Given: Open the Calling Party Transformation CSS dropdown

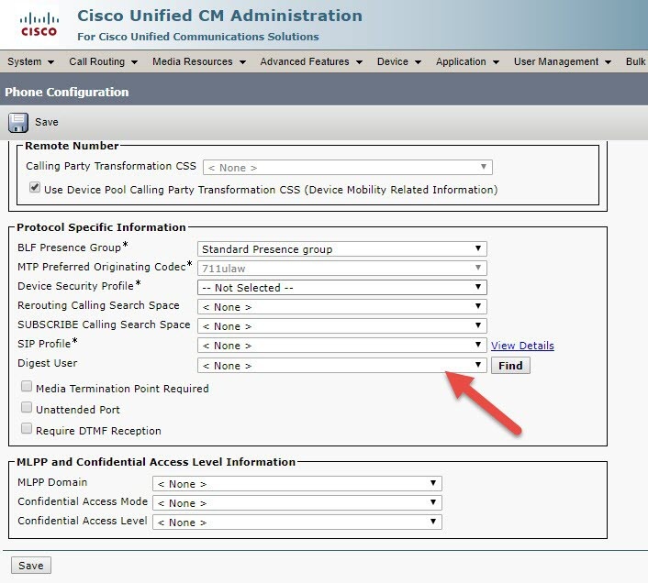Looking at the screenshot, I should point(348,168).
